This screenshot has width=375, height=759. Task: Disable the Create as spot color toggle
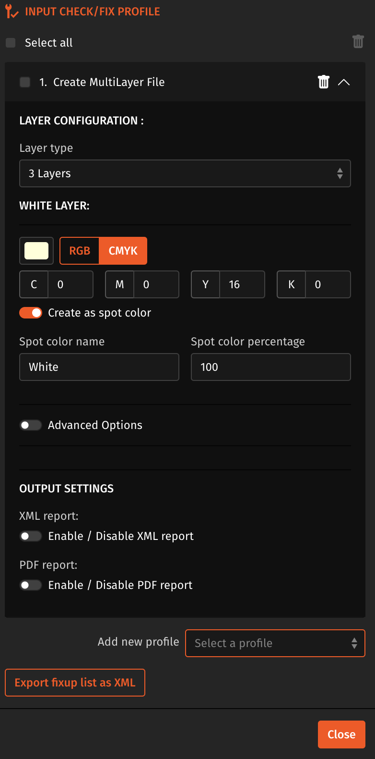click(31, 312)
